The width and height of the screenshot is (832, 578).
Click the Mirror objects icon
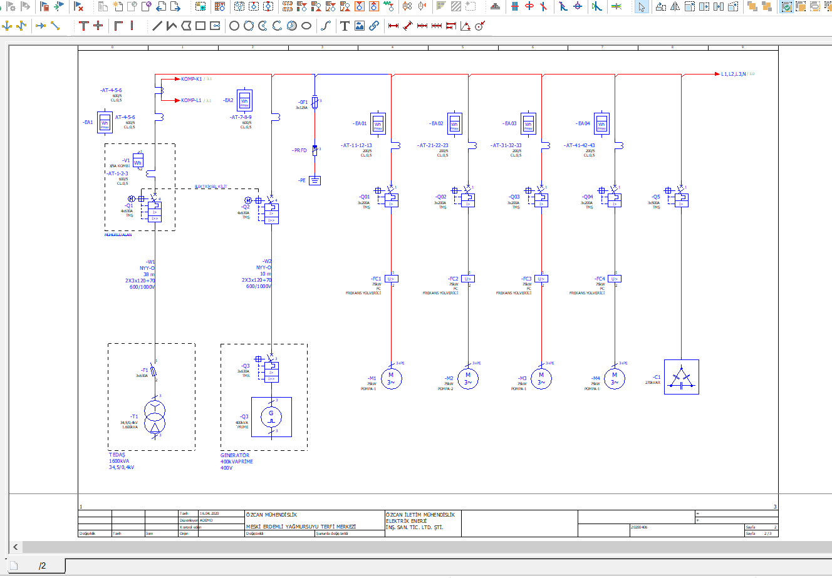pyautogui.click(x=675, y=7)
